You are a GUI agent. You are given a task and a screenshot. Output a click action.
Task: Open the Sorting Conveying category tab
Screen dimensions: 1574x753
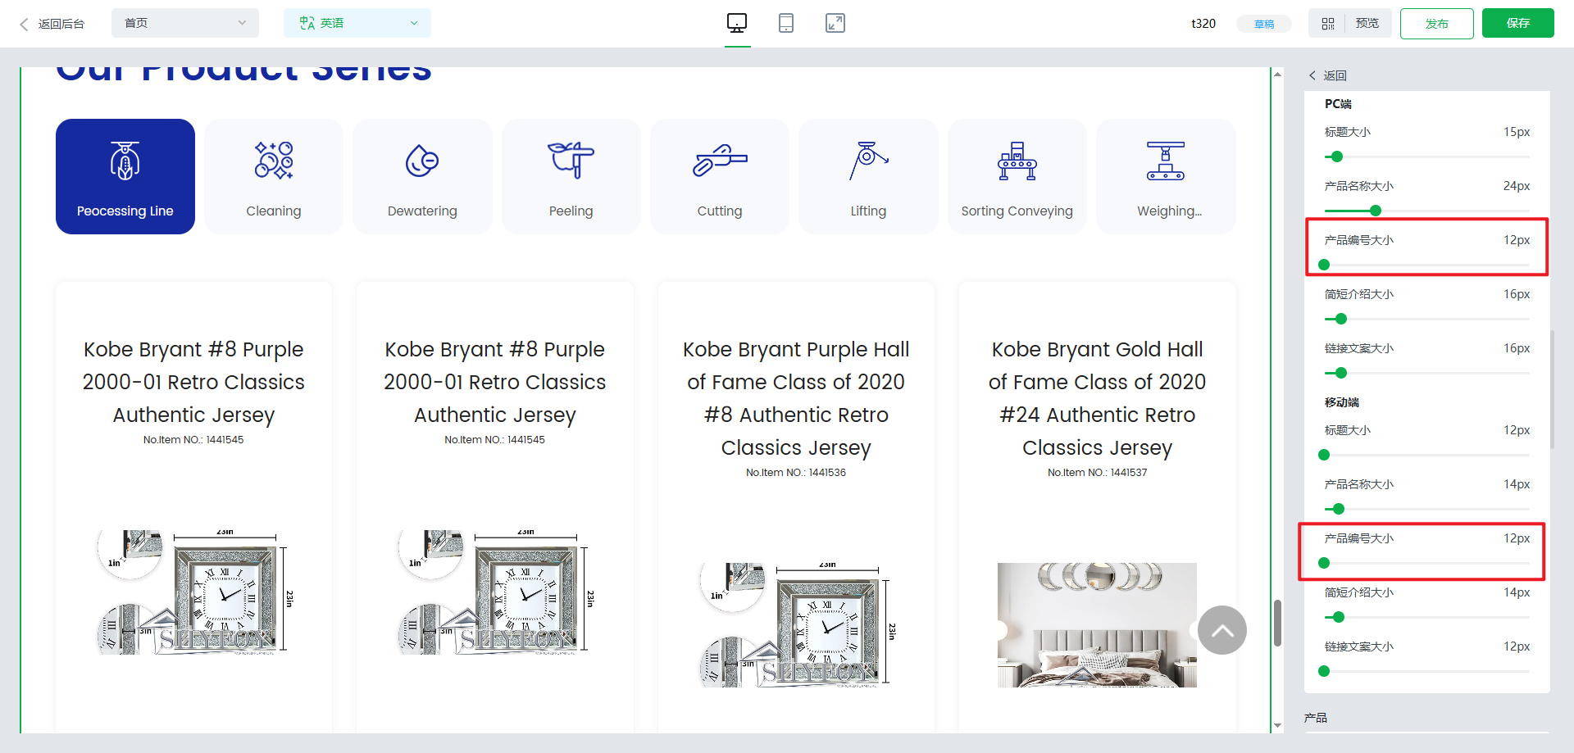coord(1017,176)
